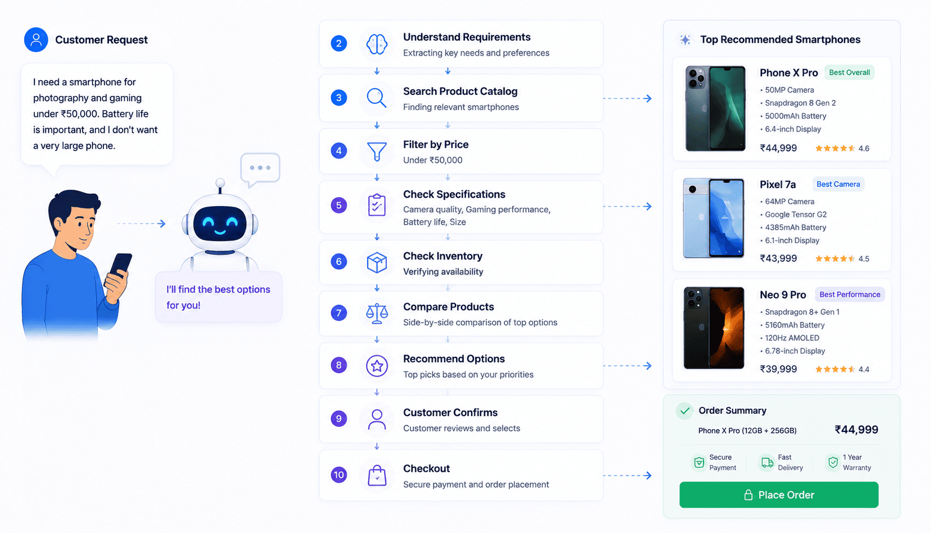This screenshot has width=931, height=533.
Task: Click the Phone X Pro title
Action: coord(788,73)
